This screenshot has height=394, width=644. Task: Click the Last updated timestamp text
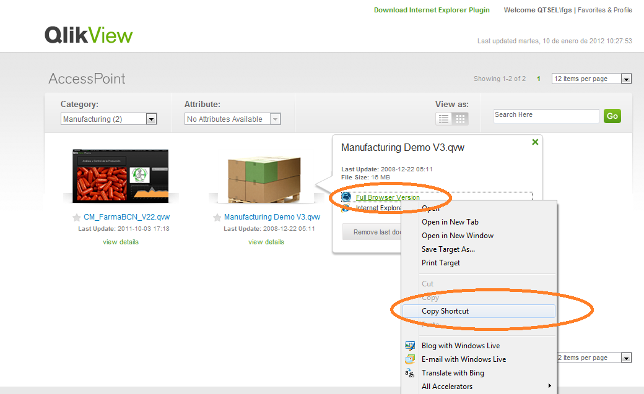554,41
